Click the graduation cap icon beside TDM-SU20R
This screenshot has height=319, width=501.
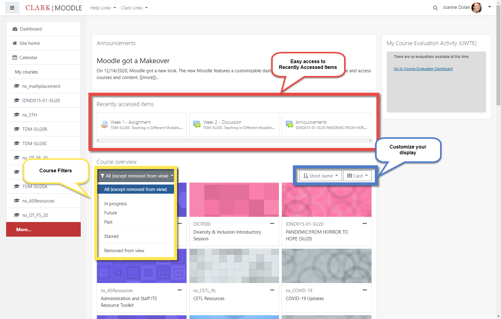click(x=17, y=129)
